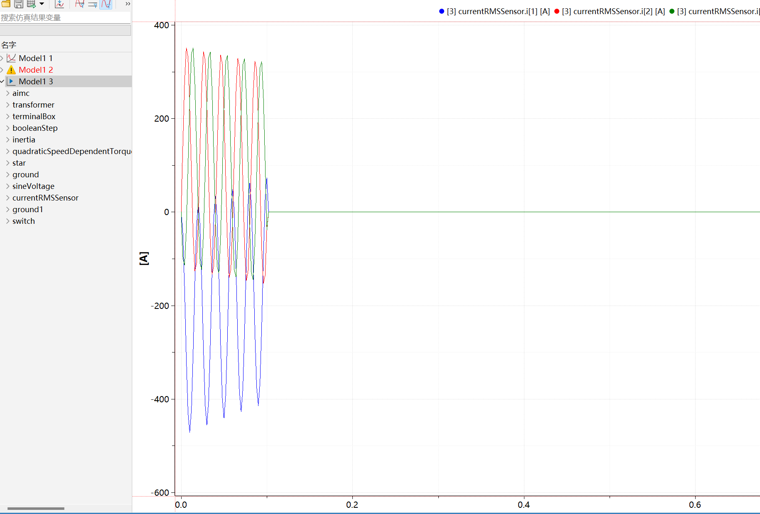The width and height of the screenshot is (760, 514).
Task: Select the crossed-curve filter icon
Action: coord(79,4)
